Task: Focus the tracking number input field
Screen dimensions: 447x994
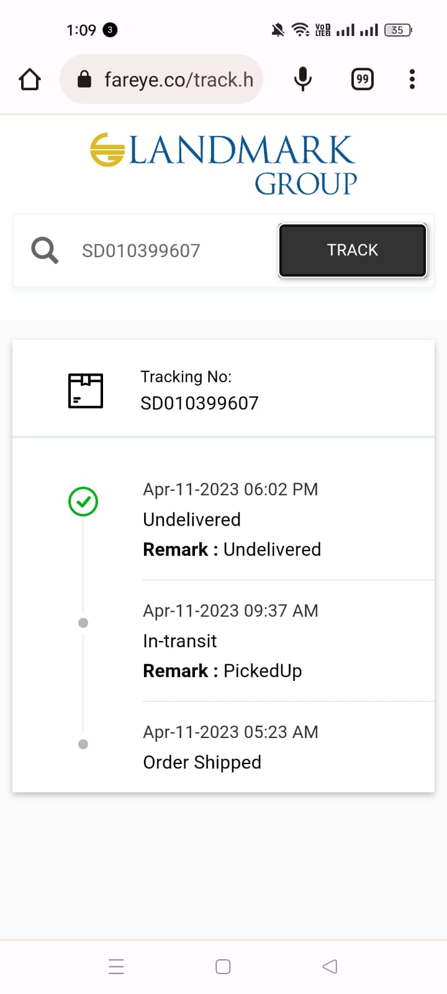Action: 174,250
